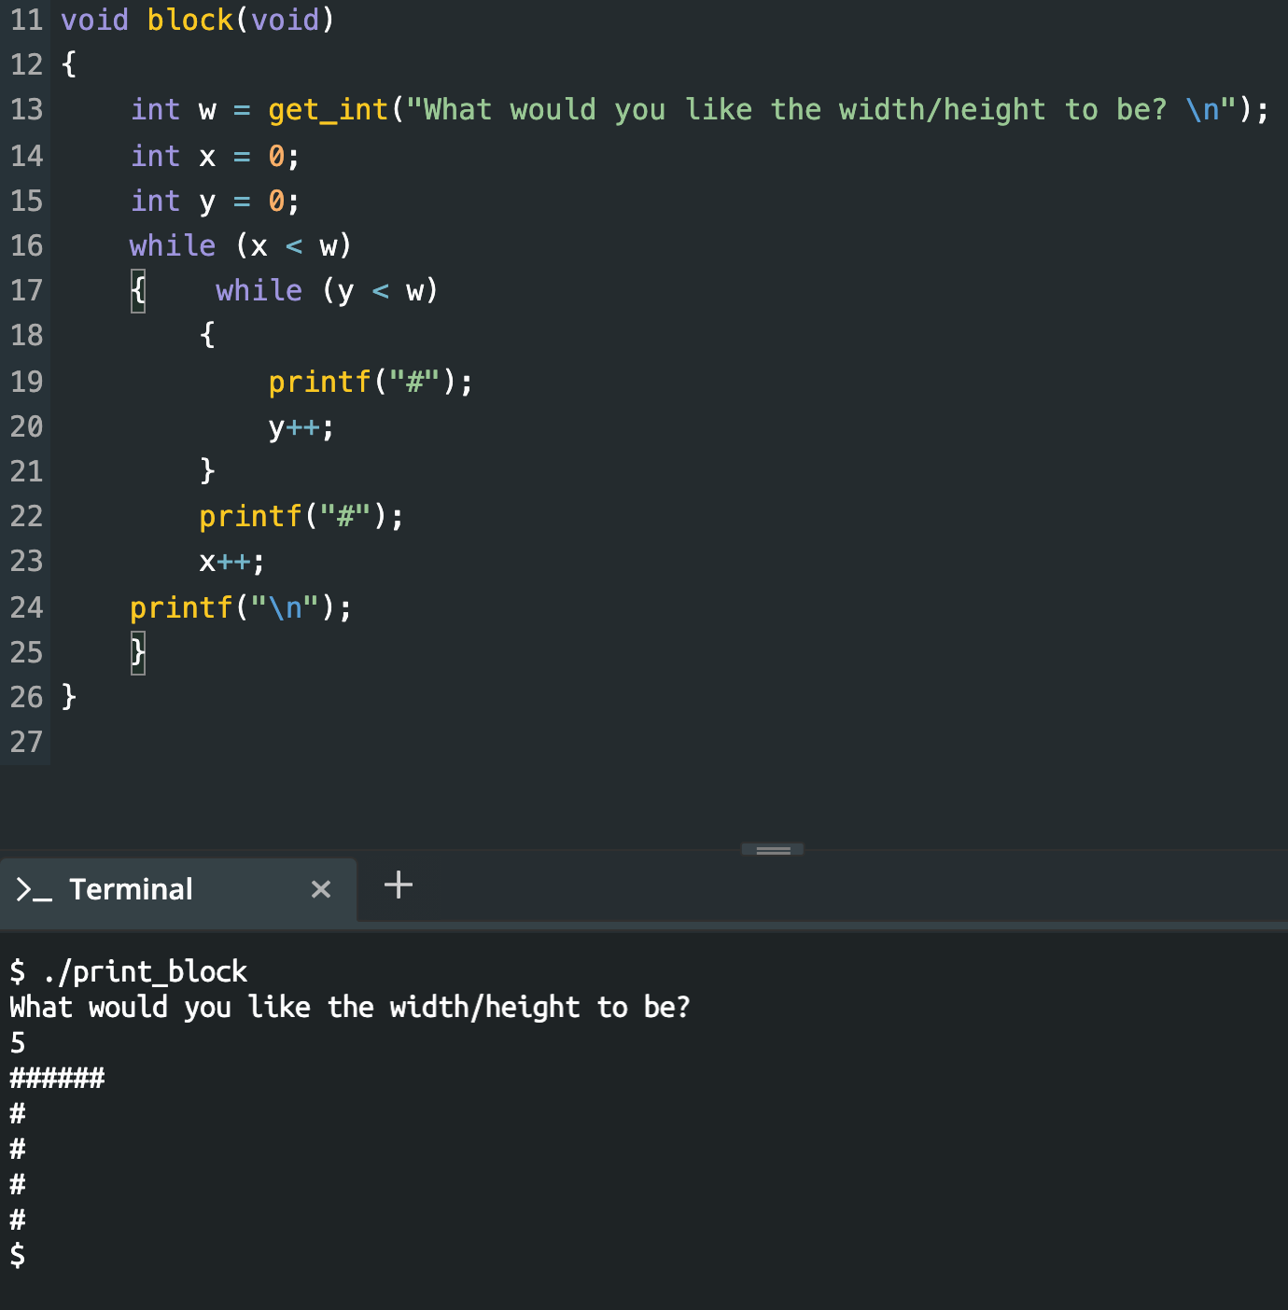Click 'while (x < w)' on line 16
The image size is (1288, 1310).
[241, 245]
